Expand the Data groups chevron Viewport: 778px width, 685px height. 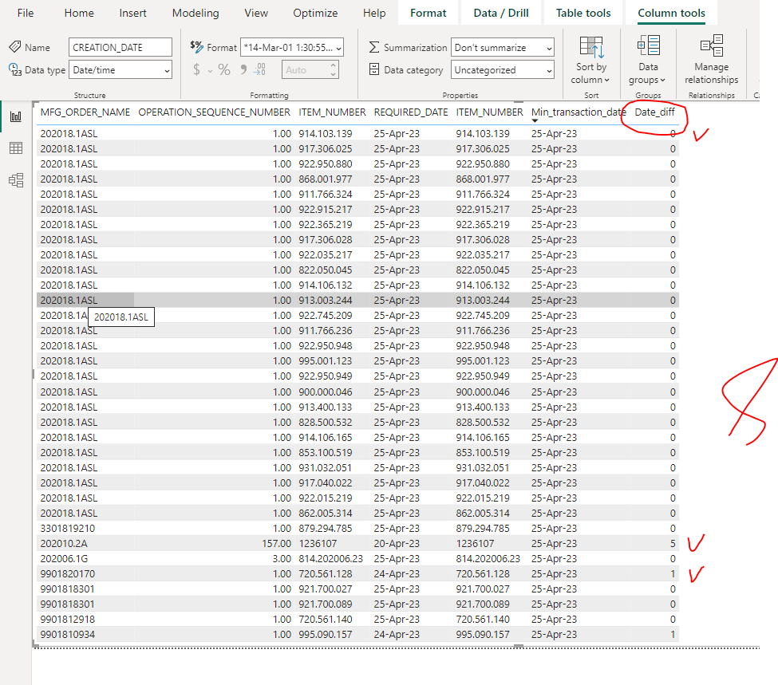pyautogui.click(x=663, y=80)
